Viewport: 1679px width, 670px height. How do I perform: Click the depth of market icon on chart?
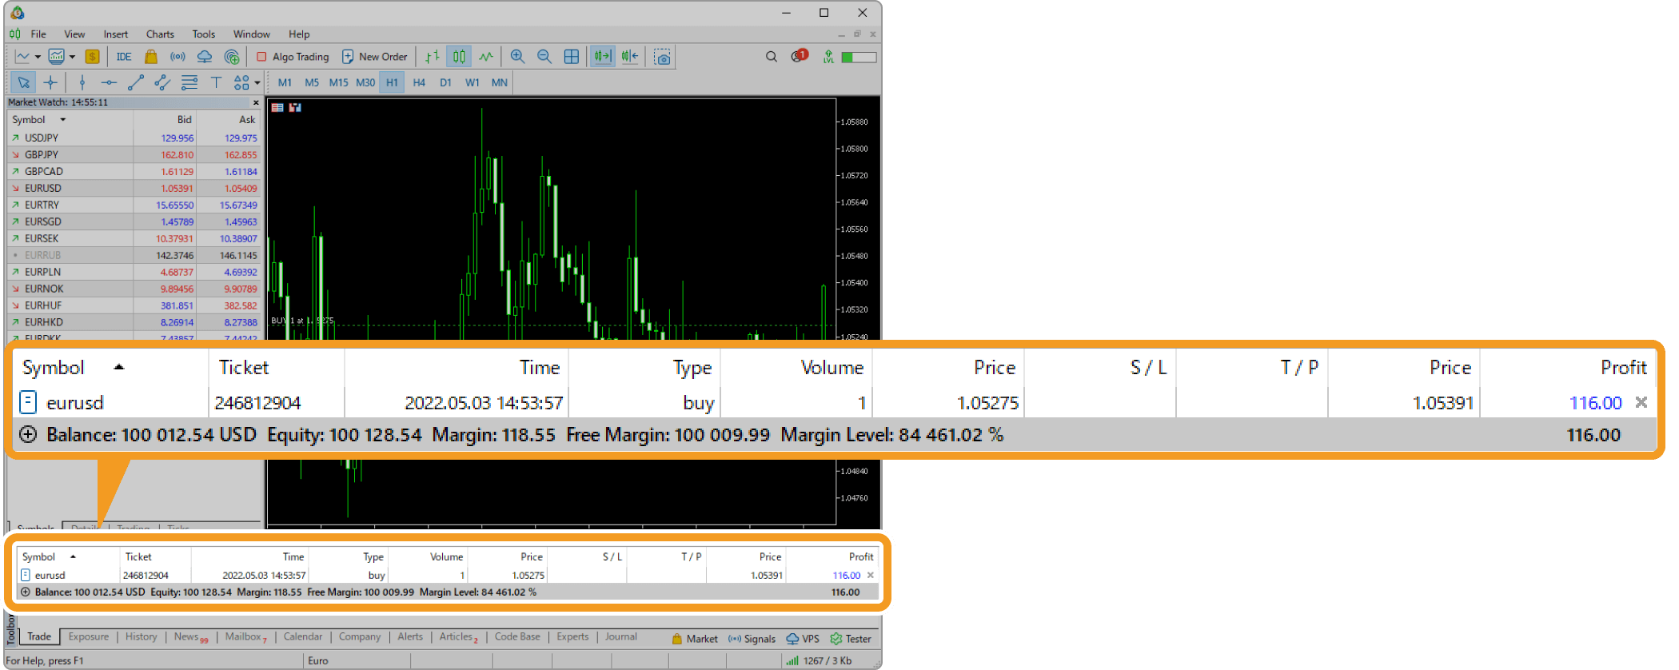tap(295, 107)
